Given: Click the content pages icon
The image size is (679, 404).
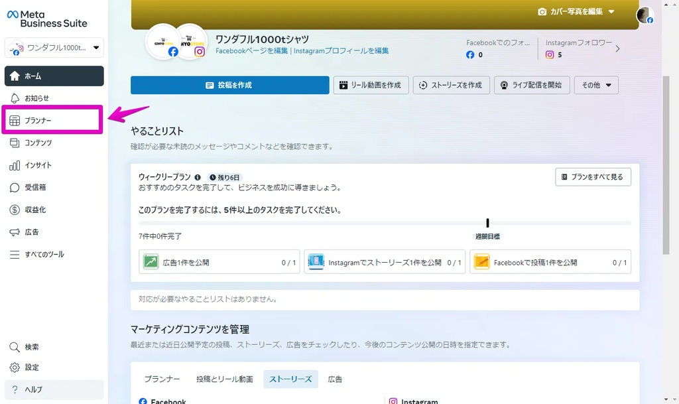Looking at the screenshot, I should coord(15,143).
